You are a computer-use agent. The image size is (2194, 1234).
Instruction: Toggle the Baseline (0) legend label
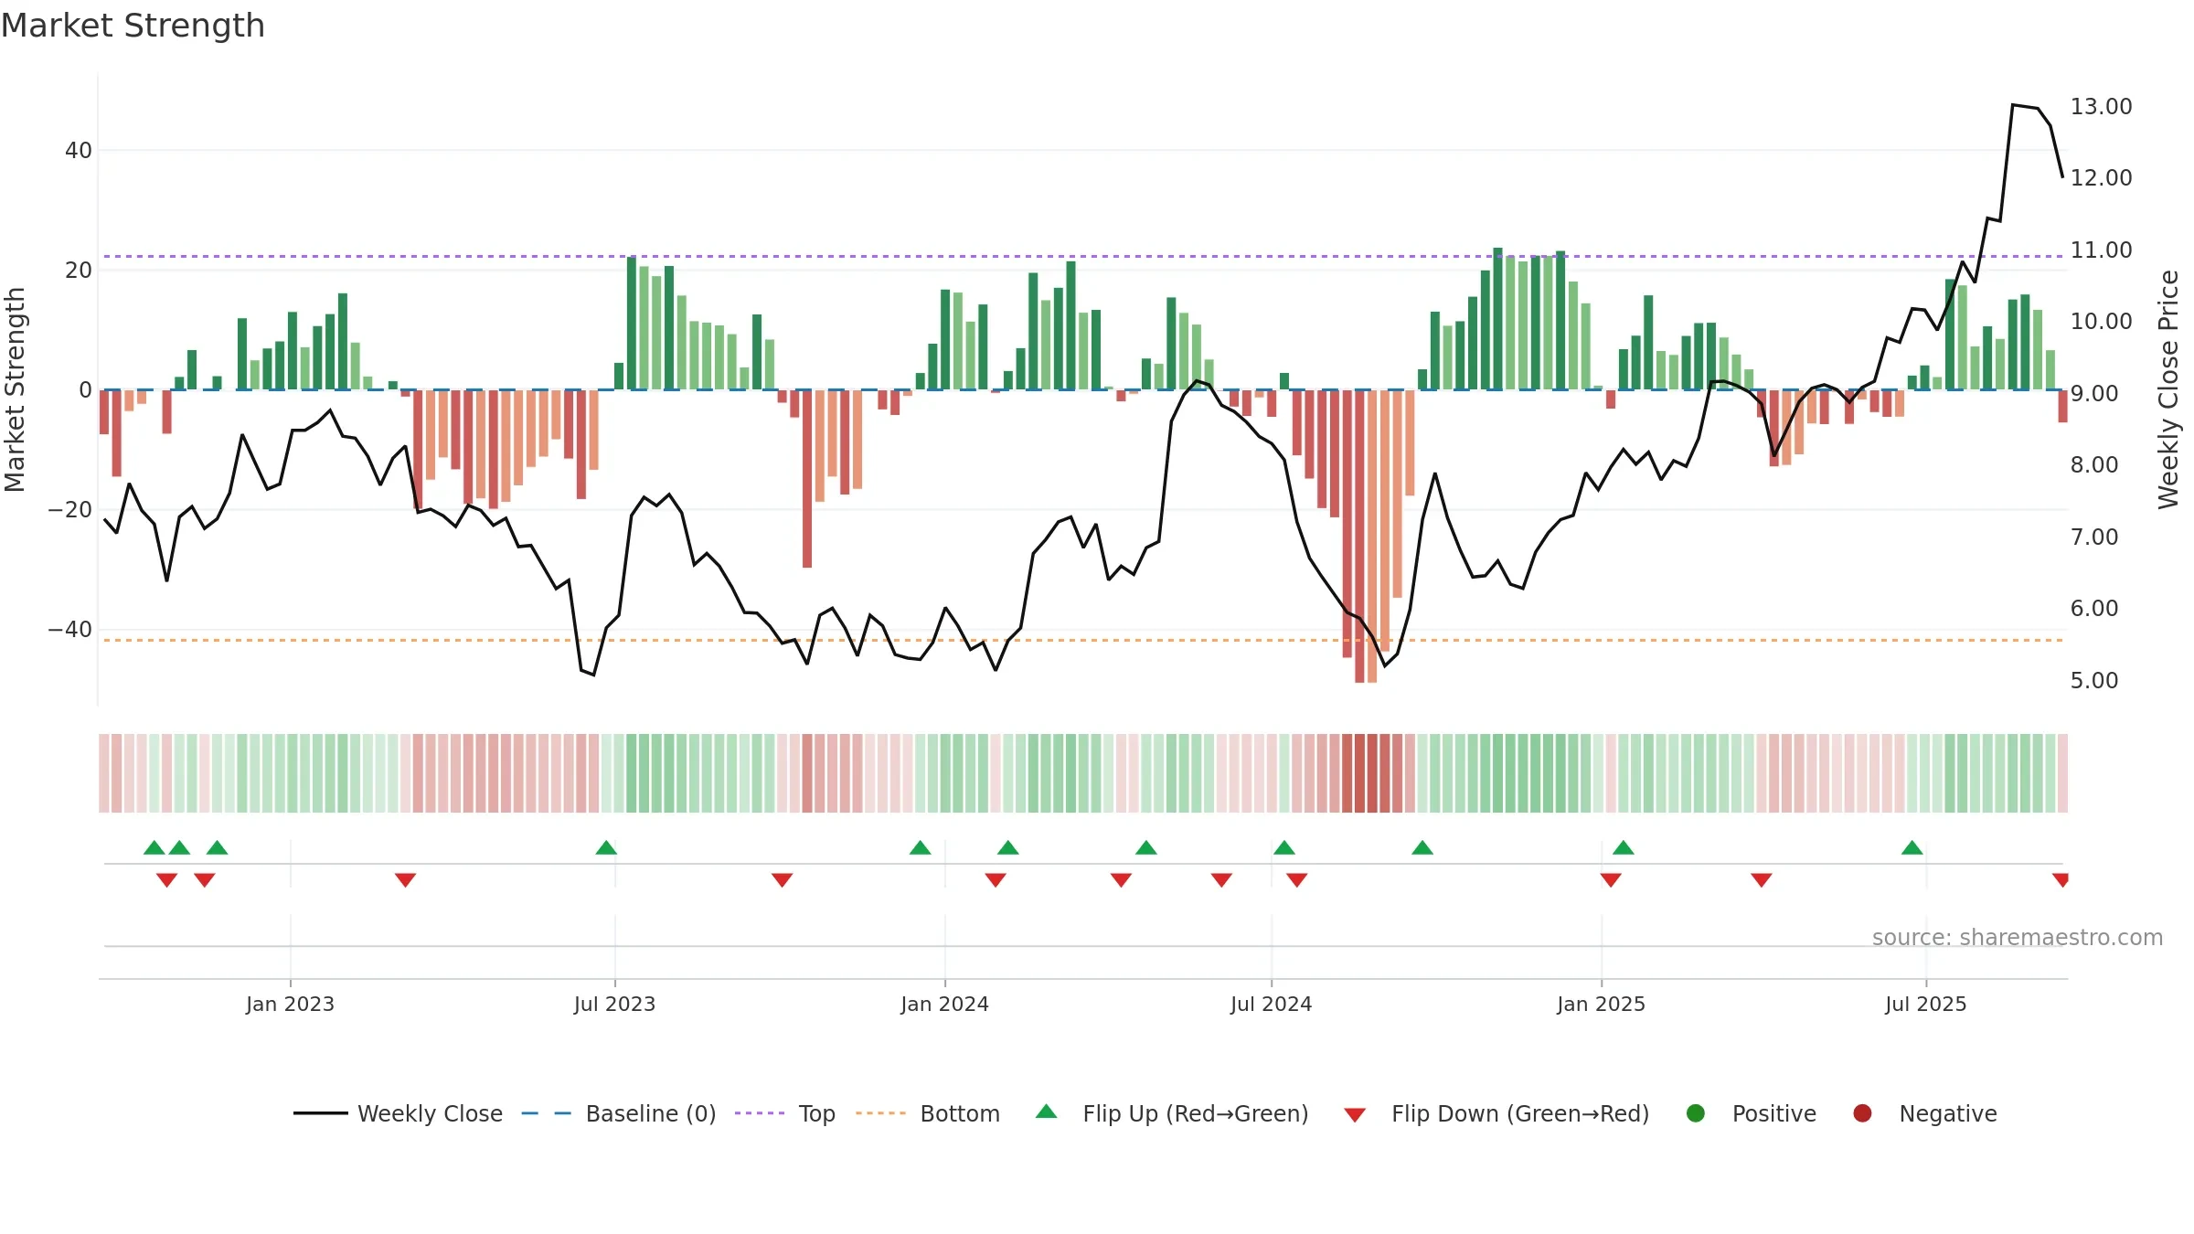click(x=651, y=1114)
